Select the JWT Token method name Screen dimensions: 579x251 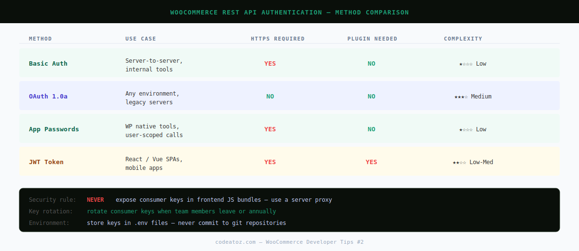[46, 162]
